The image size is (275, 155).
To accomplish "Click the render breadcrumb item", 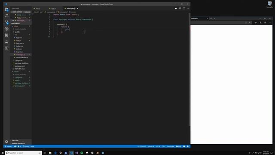I will click(x=72, y=12).
